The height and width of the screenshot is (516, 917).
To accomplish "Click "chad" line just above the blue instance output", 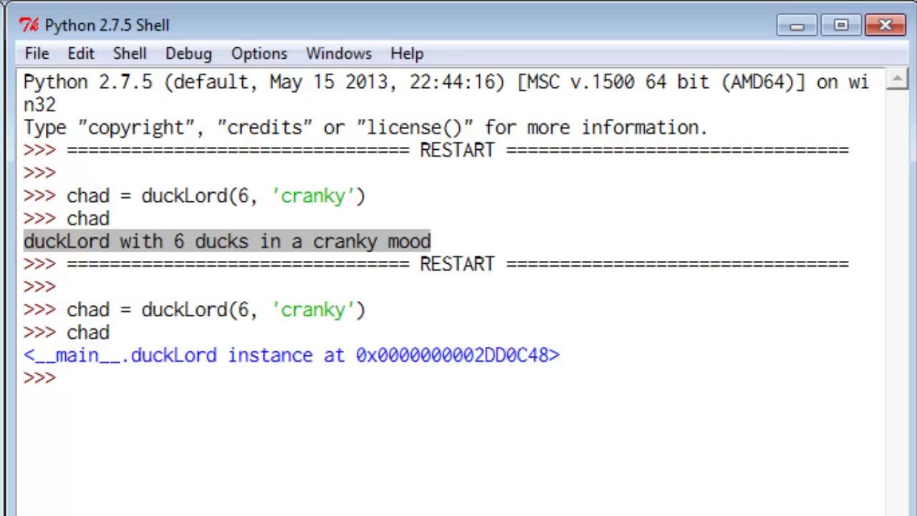I will point(67,333).
